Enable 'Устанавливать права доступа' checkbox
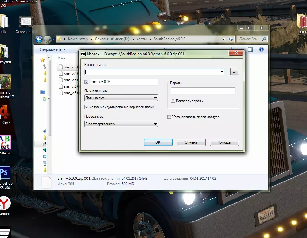Viewport: 307px width, 238px height. [169, 117]
